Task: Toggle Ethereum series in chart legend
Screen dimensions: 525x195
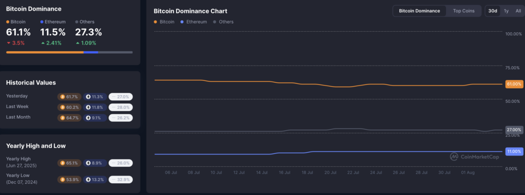Action: [x=193, y=21]
